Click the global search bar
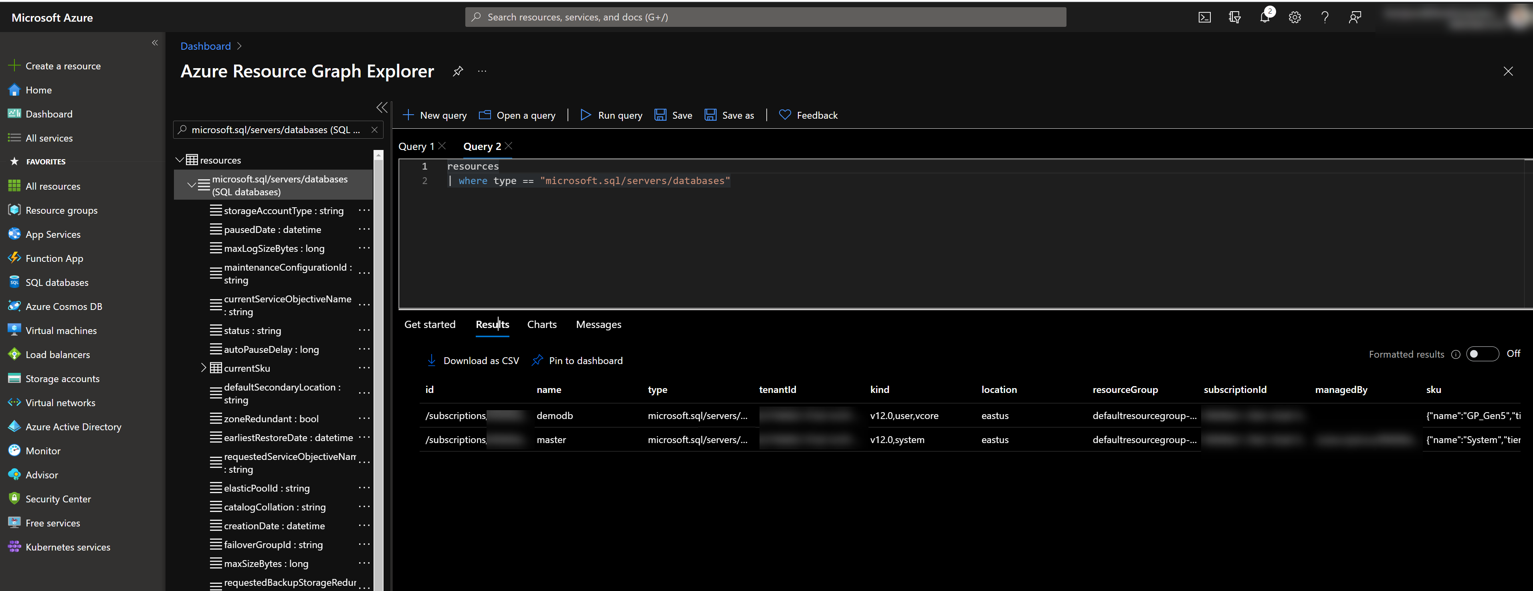This screenshot has height=591, width=1533. point(765,17)
